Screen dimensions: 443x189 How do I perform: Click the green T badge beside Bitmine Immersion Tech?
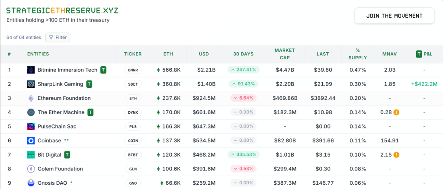click(103, 70)
